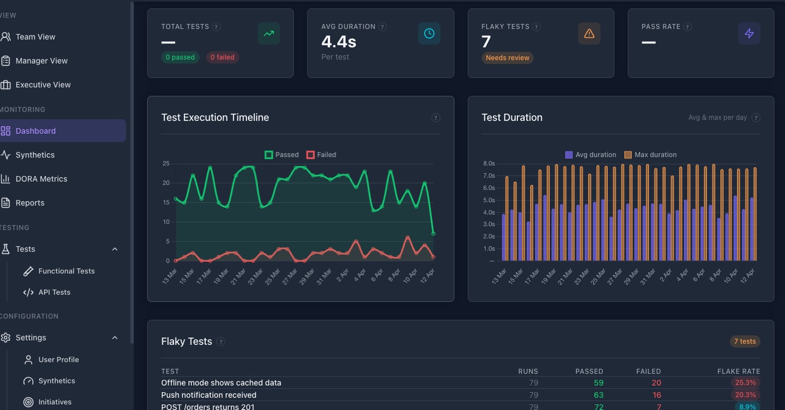This screenshot has width=785, height=410.
Task: Open Functional Tests via the pencil icon
Action: pos(28,271)
